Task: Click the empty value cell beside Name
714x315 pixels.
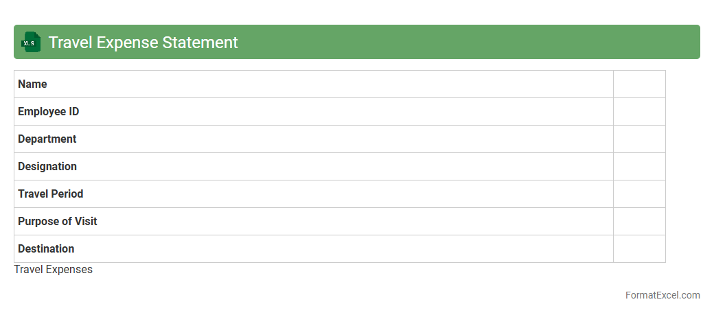Action: coord(639,84)
